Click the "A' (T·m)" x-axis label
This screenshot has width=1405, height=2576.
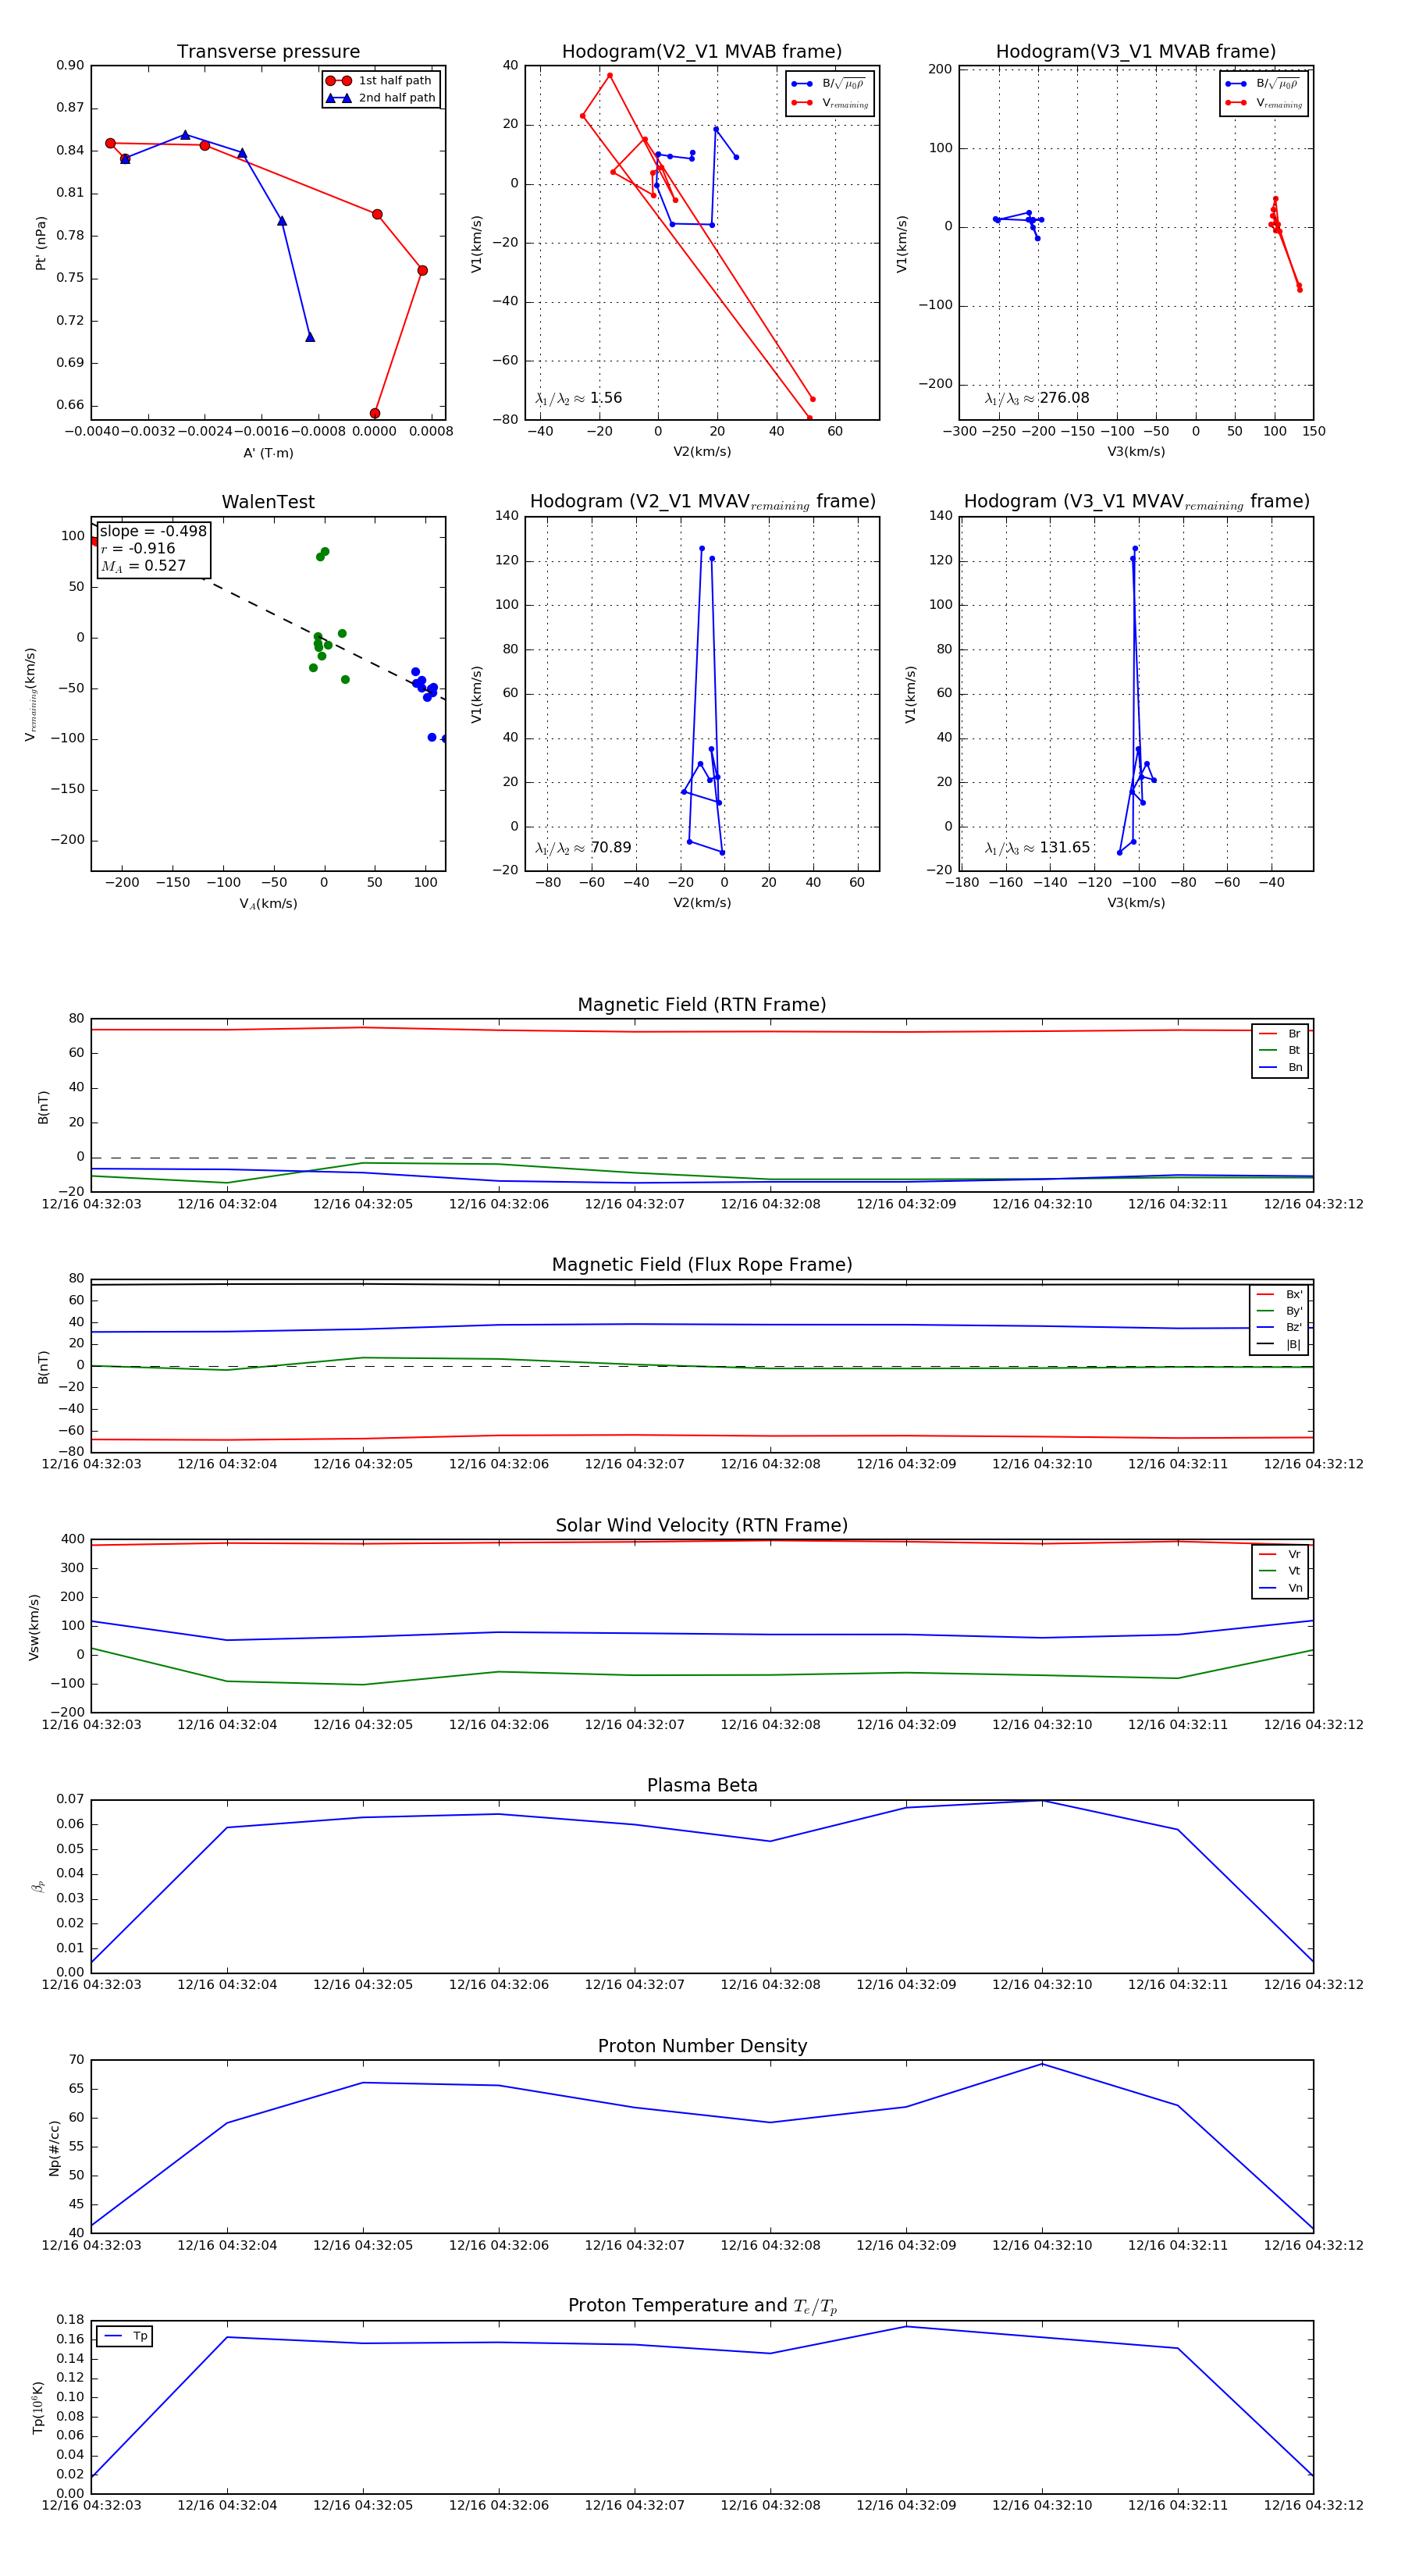pyautogui.click(x=268, y=453)
